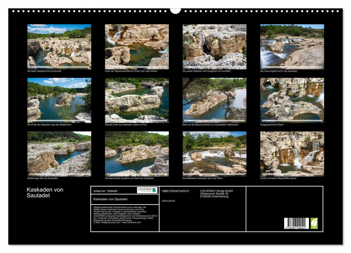
Task: Click the large 'Kaskaden von Sautadet' title
Action: tap(45, 193)
